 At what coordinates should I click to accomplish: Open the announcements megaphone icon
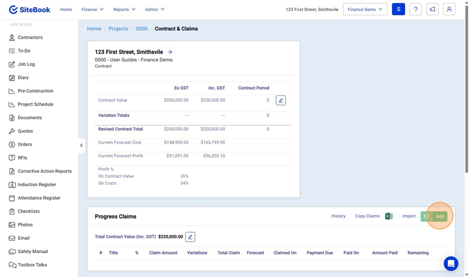[x=432, y=9]
